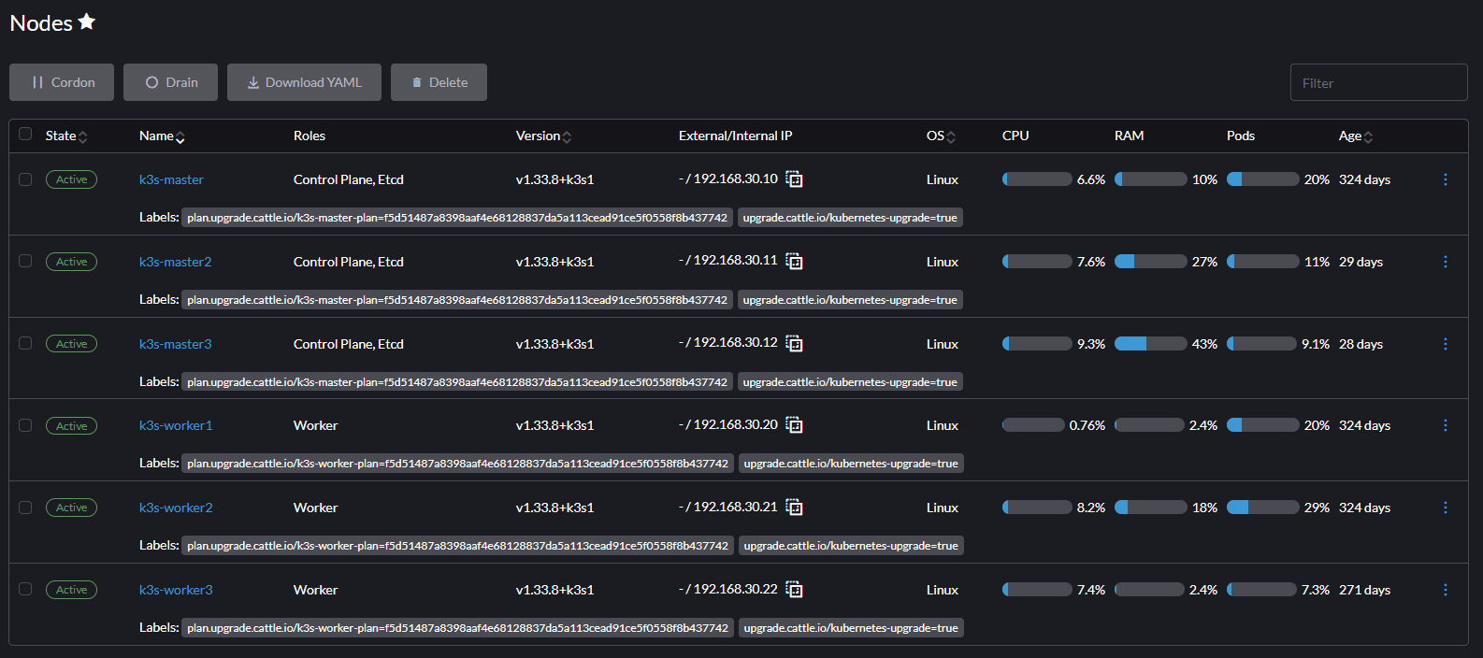Sort the table by State column

[x=66, y=136]
